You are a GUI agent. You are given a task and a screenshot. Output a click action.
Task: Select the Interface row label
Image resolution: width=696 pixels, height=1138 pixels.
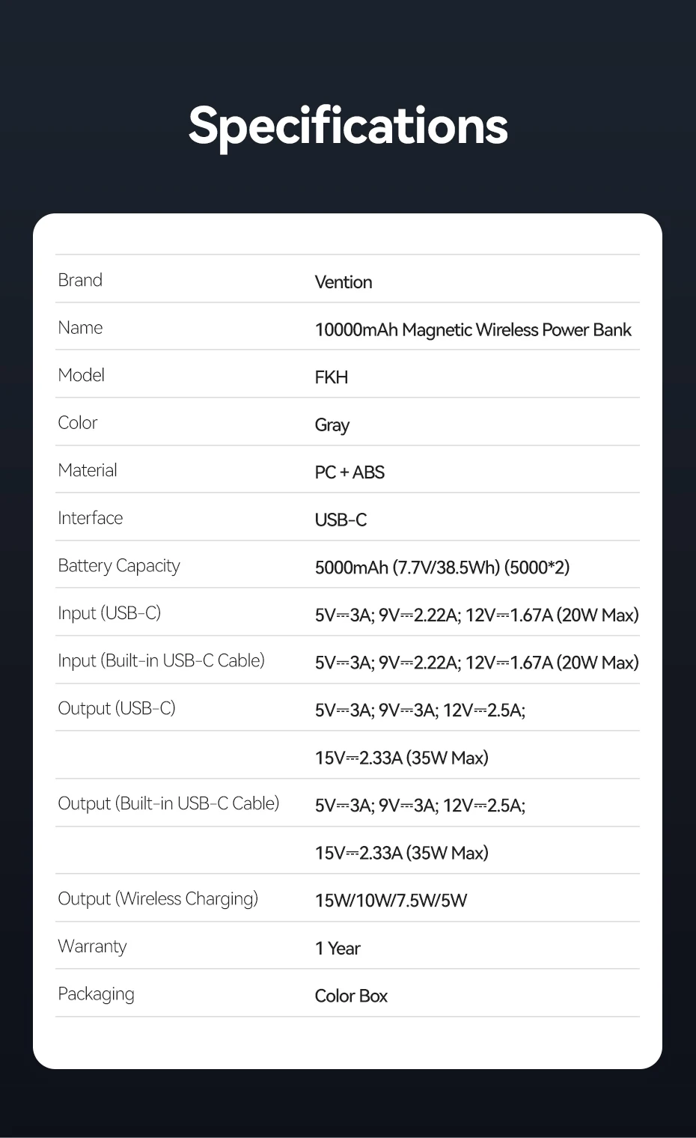point(90,518)
